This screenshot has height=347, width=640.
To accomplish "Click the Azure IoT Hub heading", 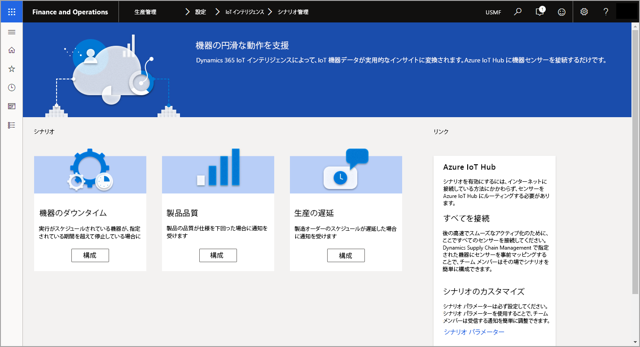I will tap(469, 167).
